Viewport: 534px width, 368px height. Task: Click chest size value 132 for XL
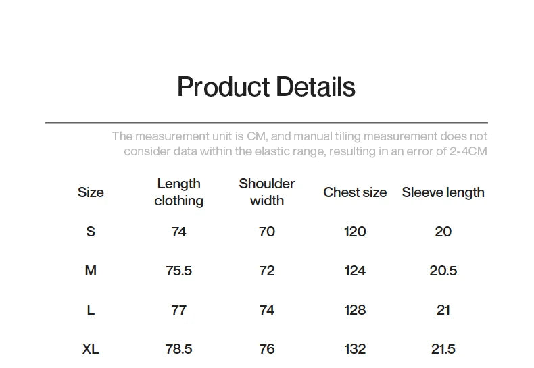[355, 349]
